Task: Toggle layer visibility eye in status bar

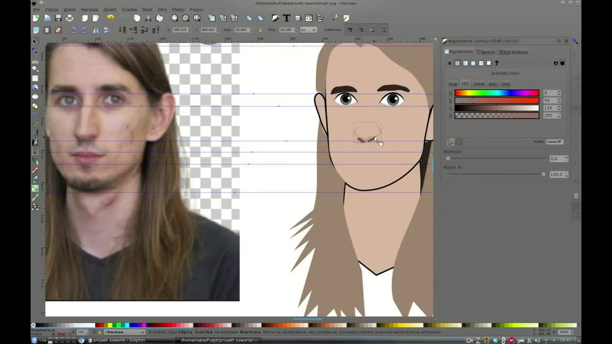Action: pyautogui.click(x=93, y=332)
